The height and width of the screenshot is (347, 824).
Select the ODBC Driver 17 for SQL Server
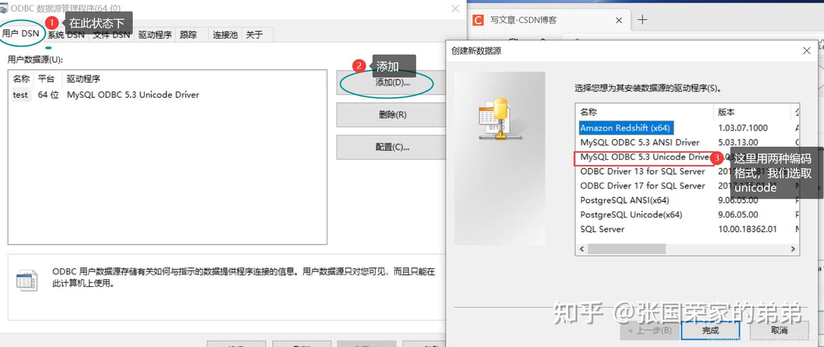pyautogui.click(x=643, y=185)
